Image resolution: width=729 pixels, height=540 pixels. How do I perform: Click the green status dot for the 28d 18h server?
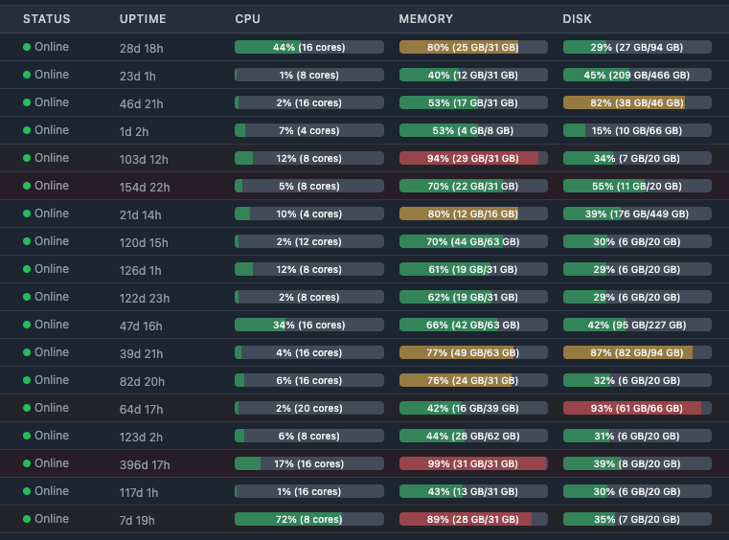tap(27, 47)
